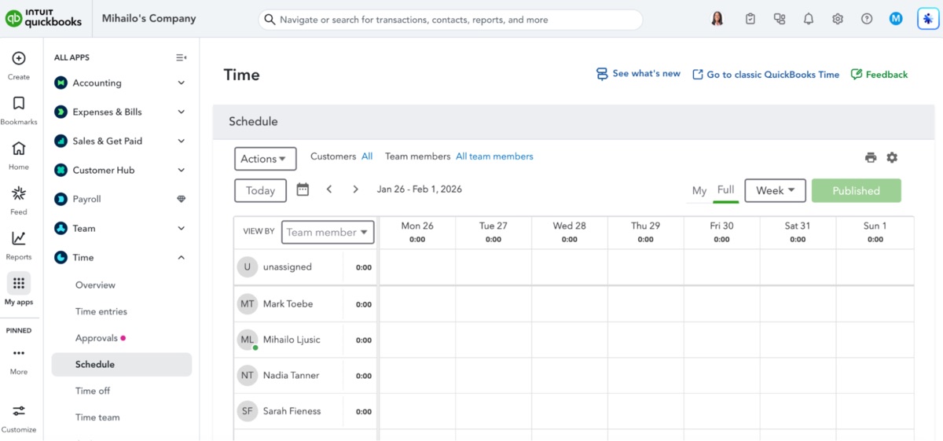
Task: Open Time off page
Action: click(x=93, y=391)
